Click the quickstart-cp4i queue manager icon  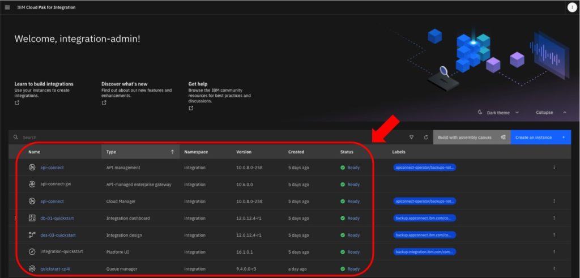[32, 269]
